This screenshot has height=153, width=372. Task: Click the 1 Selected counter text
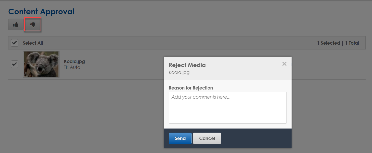pos(329,43)
